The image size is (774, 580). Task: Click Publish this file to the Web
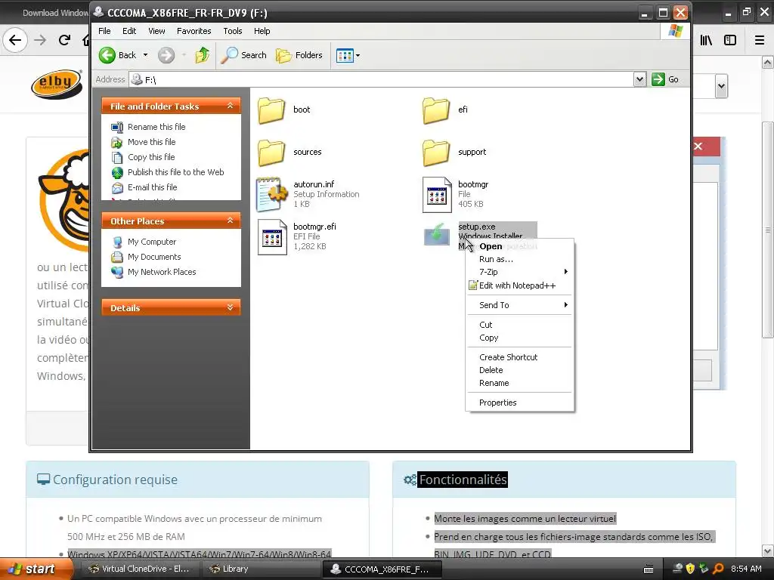coord(175,172)
